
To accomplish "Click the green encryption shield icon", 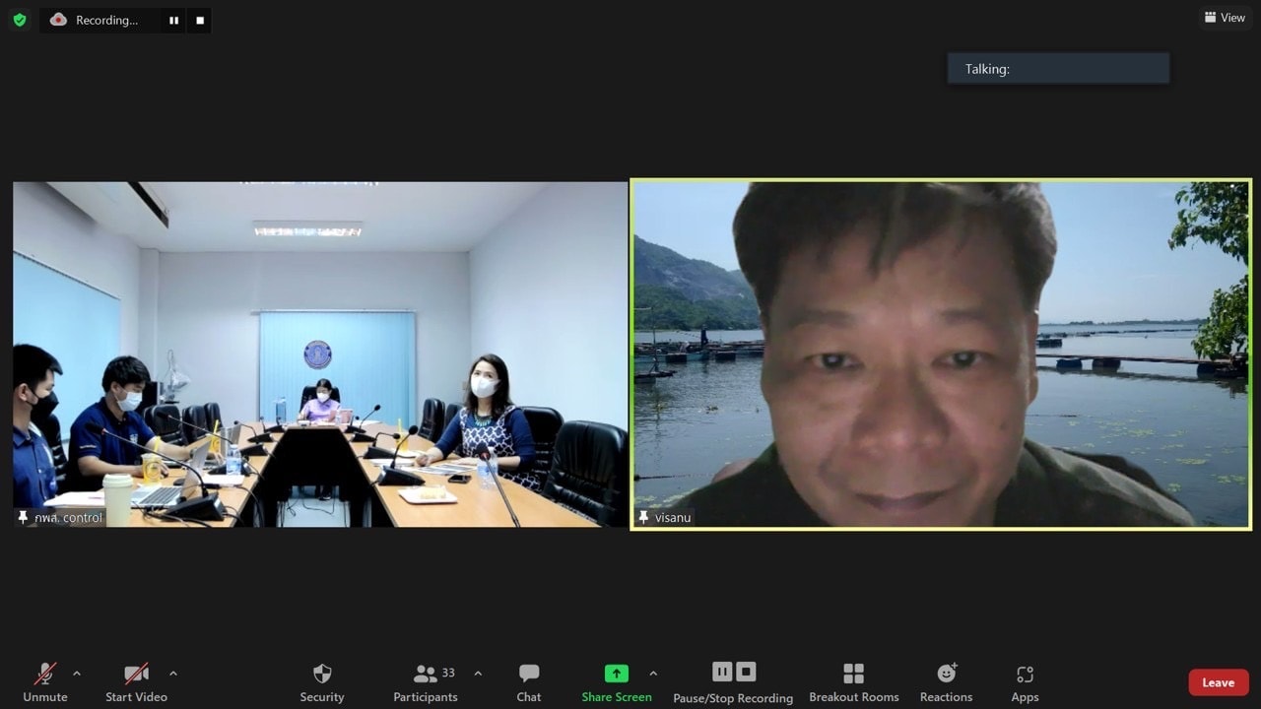I will click(20, 20).
